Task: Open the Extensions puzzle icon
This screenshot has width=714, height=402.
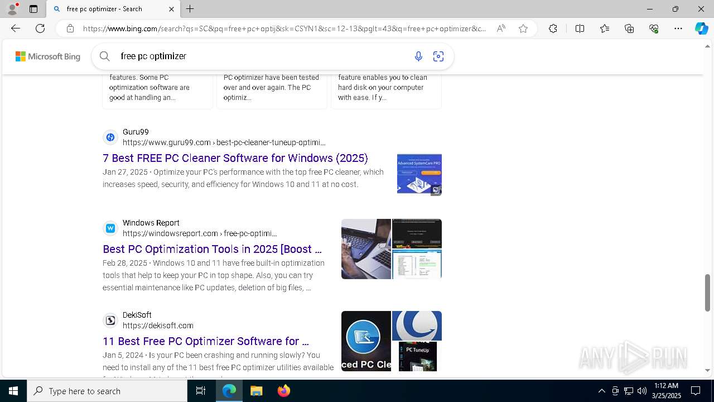Action: tap(553, 28)
